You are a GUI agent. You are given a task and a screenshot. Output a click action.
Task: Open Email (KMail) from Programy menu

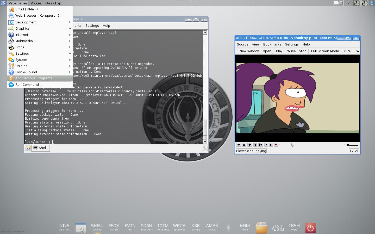point(40,9)
